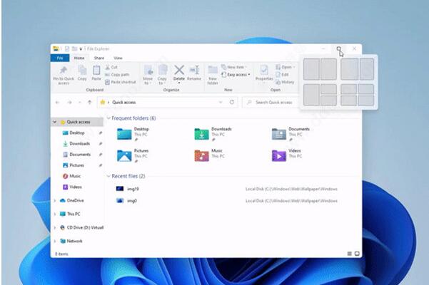This screenshot has height=285, width=429.
Task: Select the Desktop frequent folder icon
Action: coord(124,134)
